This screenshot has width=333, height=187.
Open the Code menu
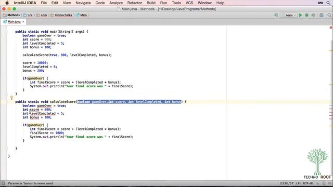point(100,3)
